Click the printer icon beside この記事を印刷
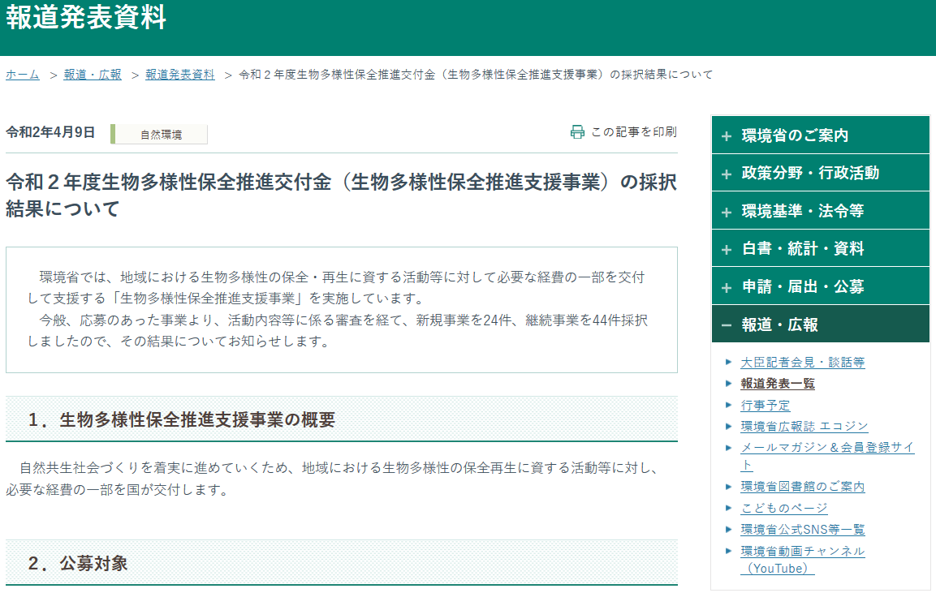Screen dimensions: 936x593 [x=577, y=132]
